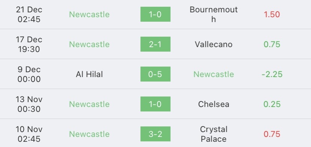Select Vallecano team name

click(214, 44)
